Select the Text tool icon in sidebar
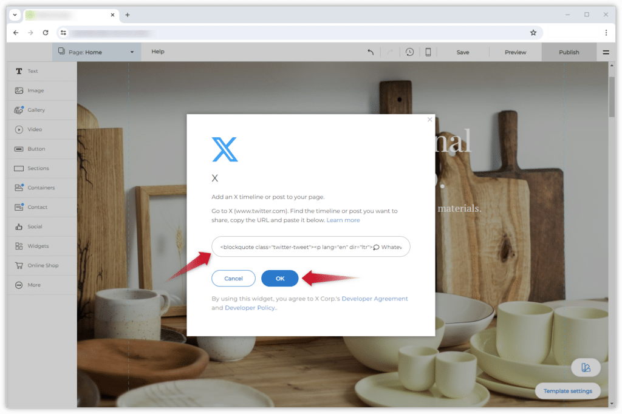Viewport: 622px width, 414px height. point(19,72)
